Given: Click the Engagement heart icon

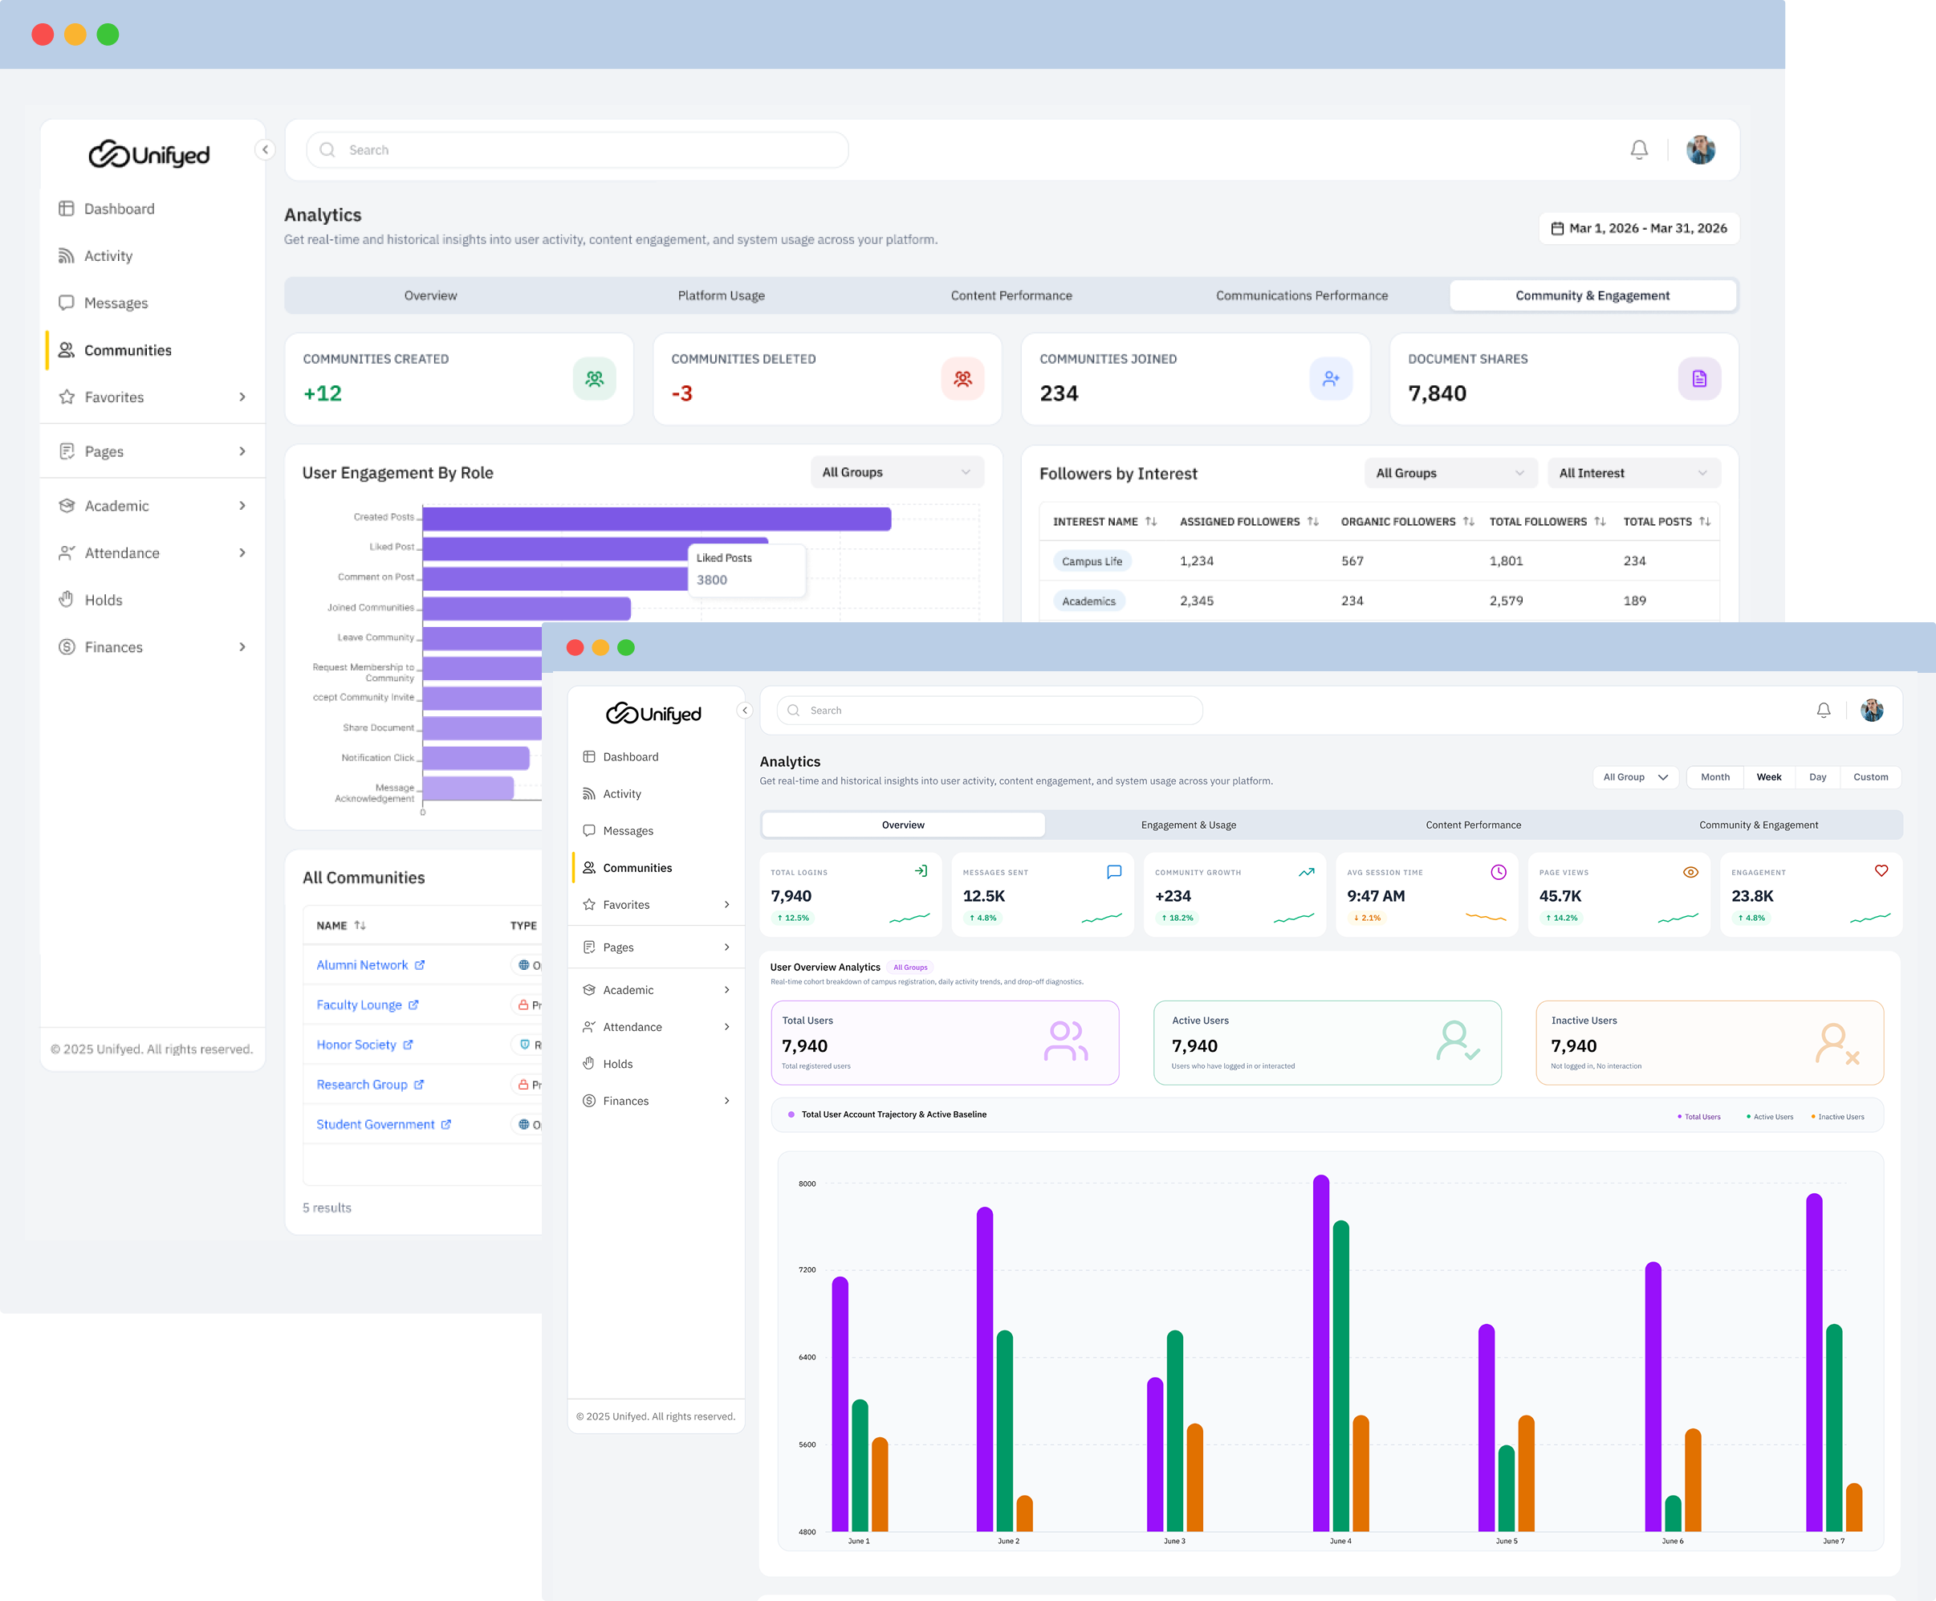Looking at the screenshot, I should (x=1881, y=870).
